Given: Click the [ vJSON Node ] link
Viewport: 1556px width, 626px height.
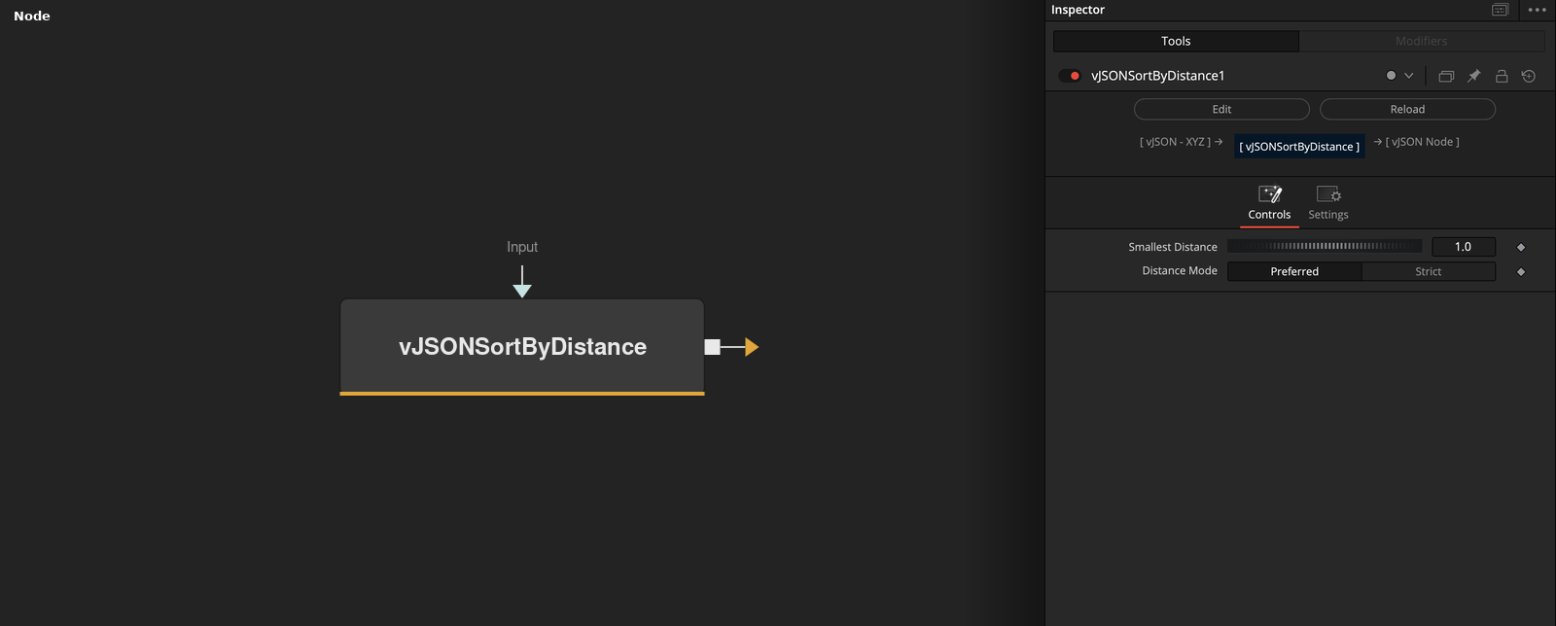Looking at the screenshot, I should [x=1417, y=142].
